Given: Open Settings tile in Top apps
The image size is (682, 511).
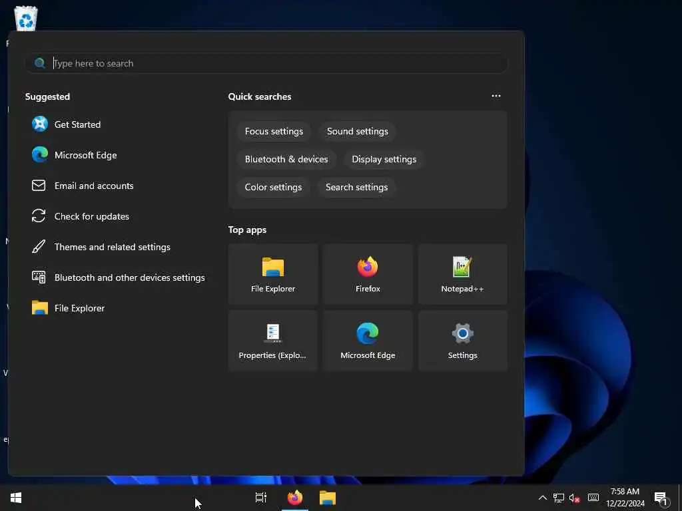Looking at the screenshot, I should (x=462, y=341).
